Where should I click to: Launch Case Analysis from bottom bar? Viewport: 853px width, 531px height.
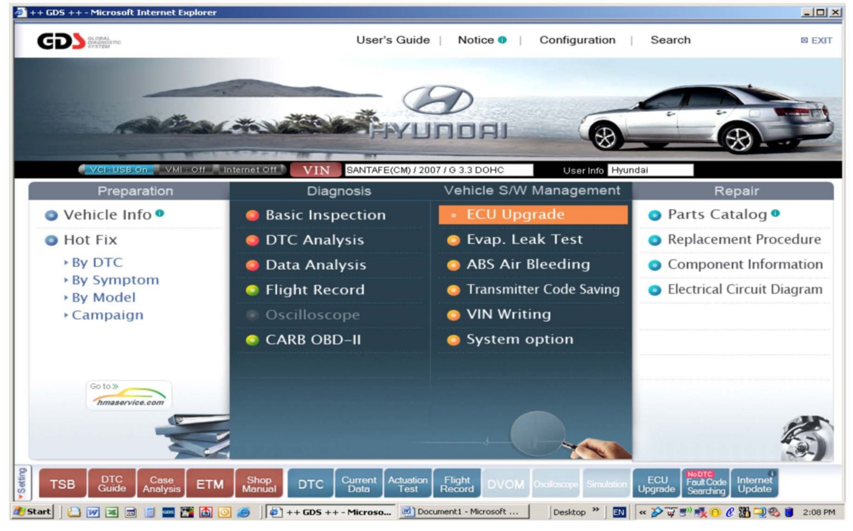pos(161,484)
